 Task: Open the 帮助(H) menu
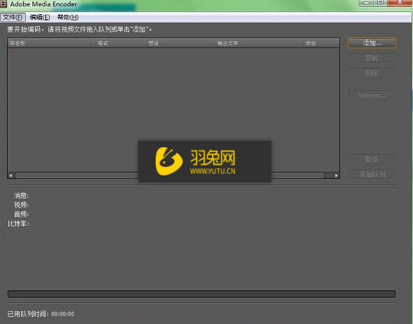(x=68, y=17)
